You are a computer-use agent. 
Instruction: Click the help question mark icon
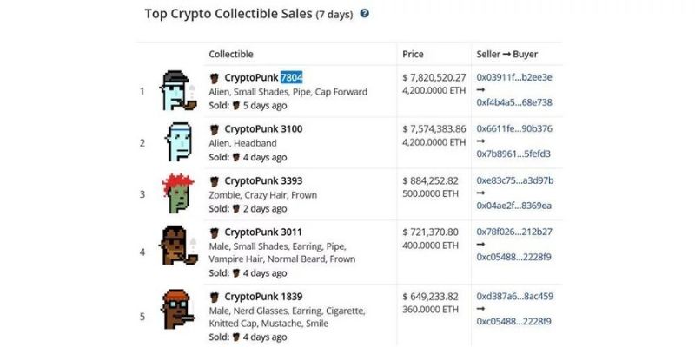point(365,14)
